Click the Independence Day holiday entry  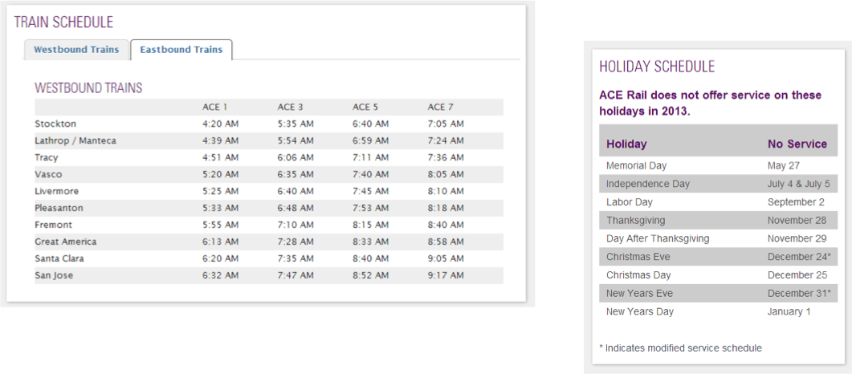click(648, 184)
